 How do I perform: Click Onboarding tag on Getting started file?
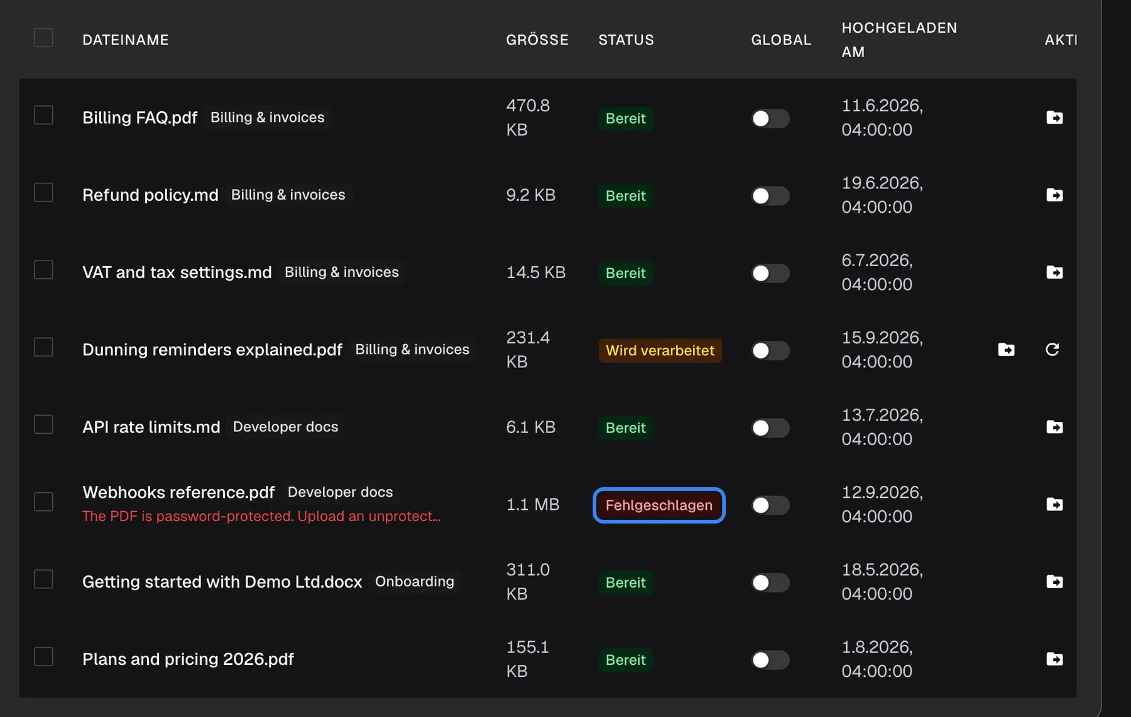tap(415, 581)
